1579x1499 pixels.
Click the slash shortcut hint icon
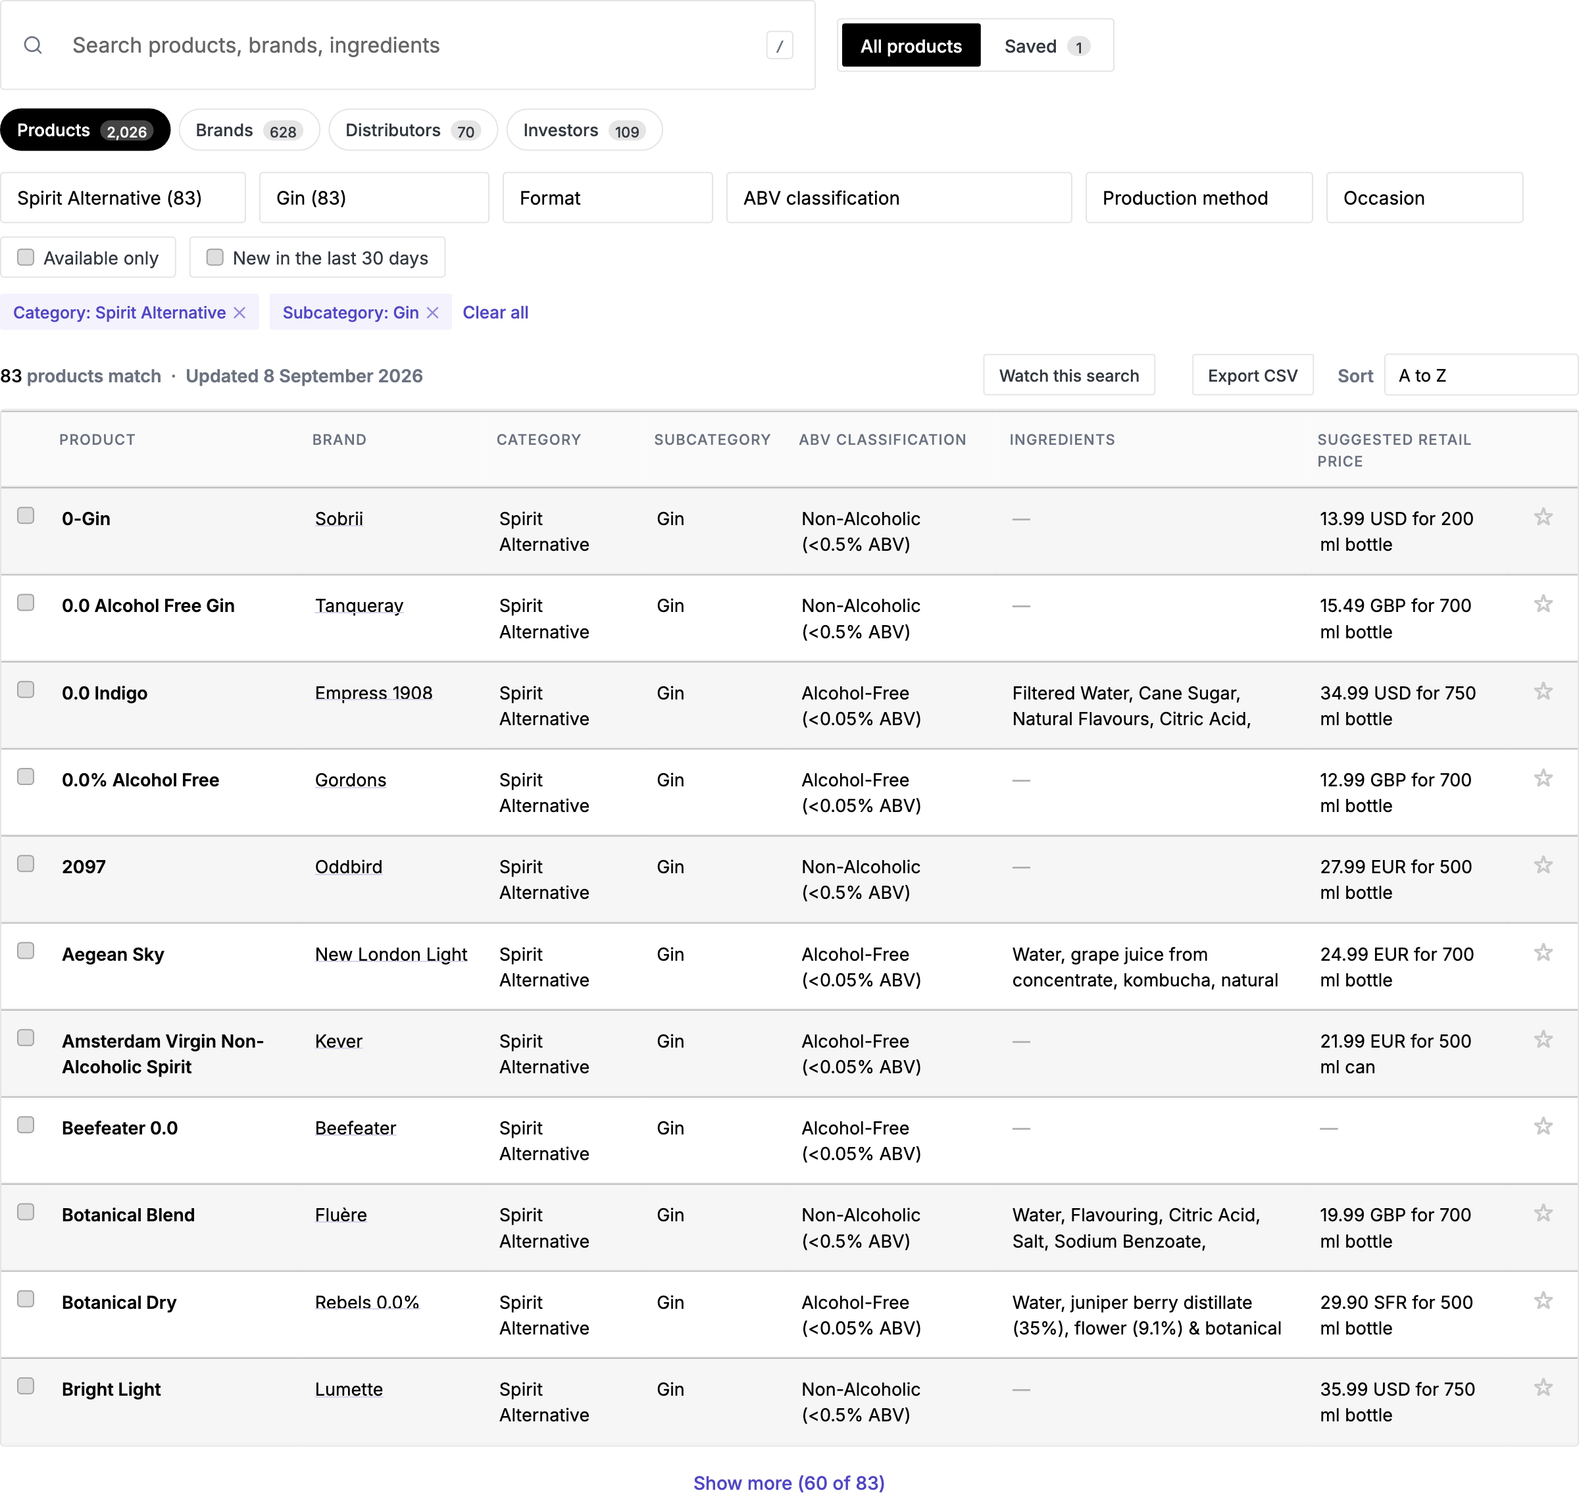pyautogui.click(x=779, y=45)
